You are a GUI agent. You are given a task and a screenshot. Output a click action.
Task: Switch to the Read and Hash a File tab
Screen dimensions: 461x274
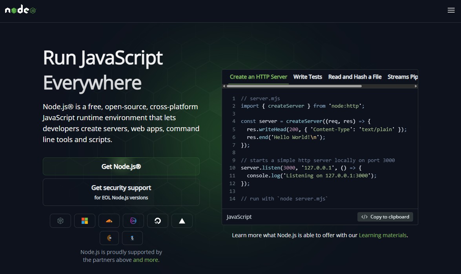point(355,77)
